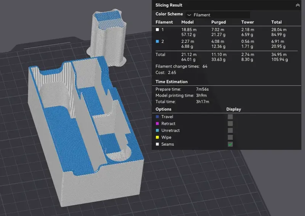Click the blue filament 2 color swatch
The height and width of the screenshot is (216, 305).
pos(157,41)
